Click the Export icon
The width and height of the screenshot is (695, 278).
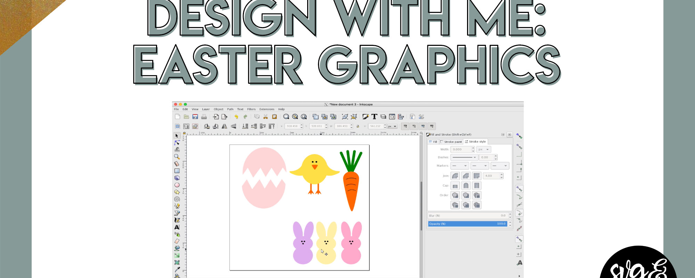[224, 117]
